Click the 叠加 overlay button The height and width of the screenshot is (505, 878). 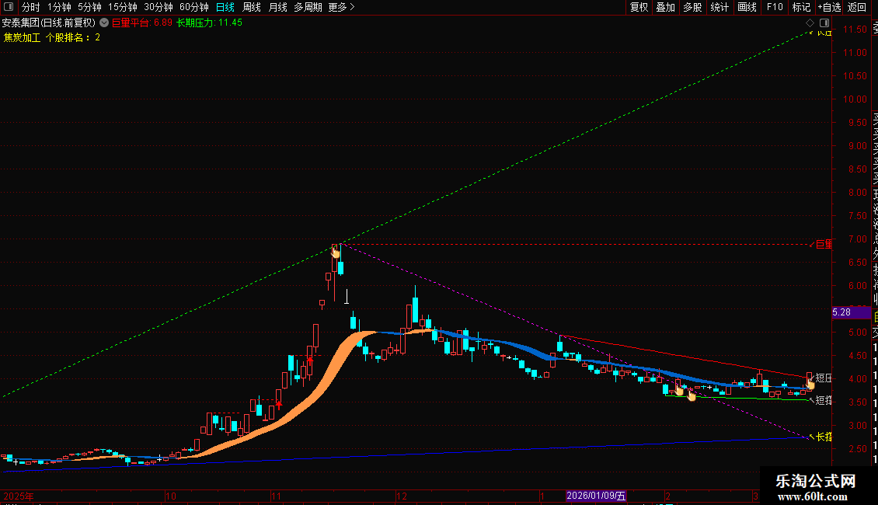[x=666, y=7]
